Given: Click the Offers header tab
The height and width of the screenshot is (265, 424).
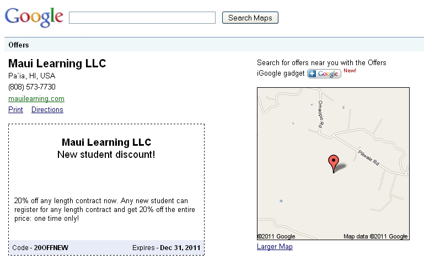Looking at the screenshot, I should point(19,45).
